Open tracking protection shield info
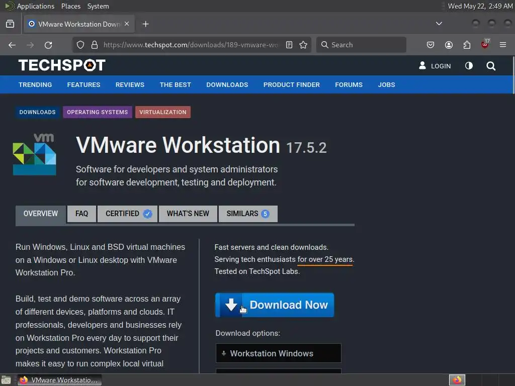This screenshot has width=515, height=386. point(80,45)
